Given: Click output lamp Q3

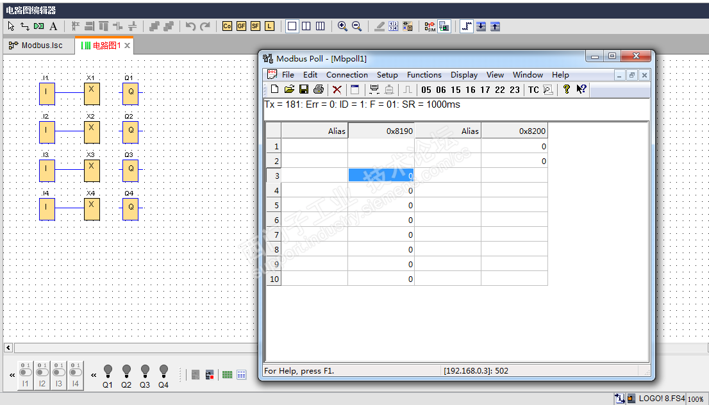Looking at the screenshot, I should 145,376.
